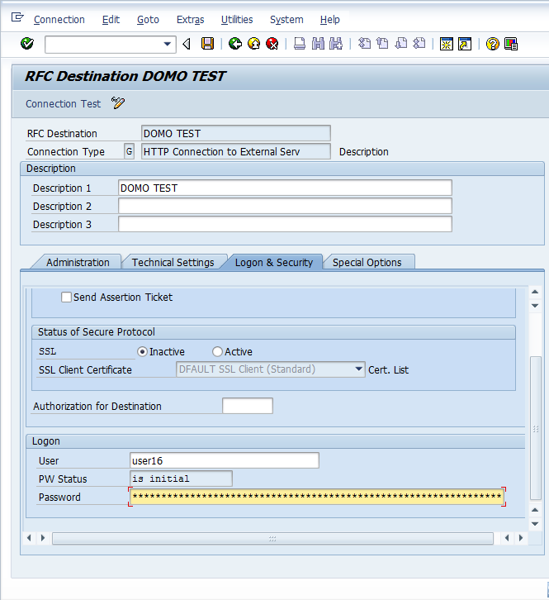The image size is (549, 600).
Task: Click the Display/Change pencil icon
Action: [x=118, y=103]
